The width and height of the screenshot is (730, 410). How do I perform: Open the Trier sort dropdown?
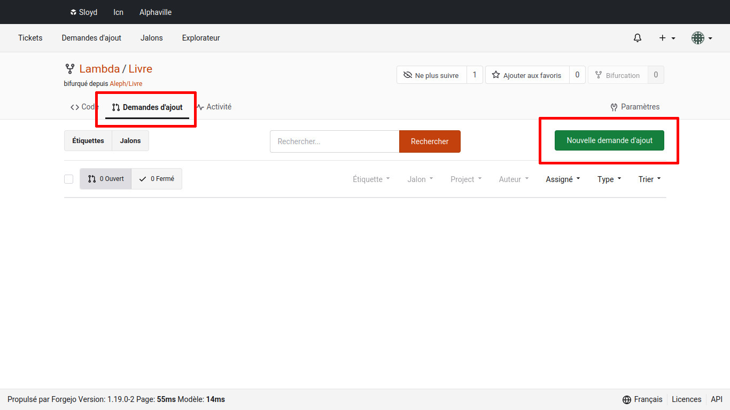point(649,179)
